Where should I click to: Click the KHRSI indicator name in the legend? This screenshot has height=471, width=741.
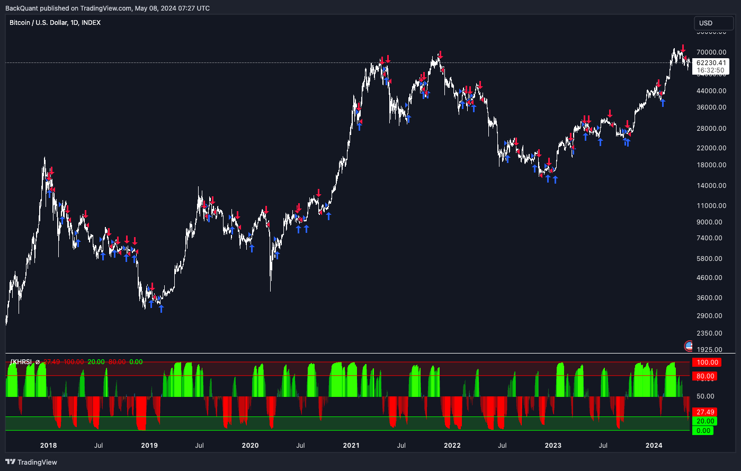point(21,362)
